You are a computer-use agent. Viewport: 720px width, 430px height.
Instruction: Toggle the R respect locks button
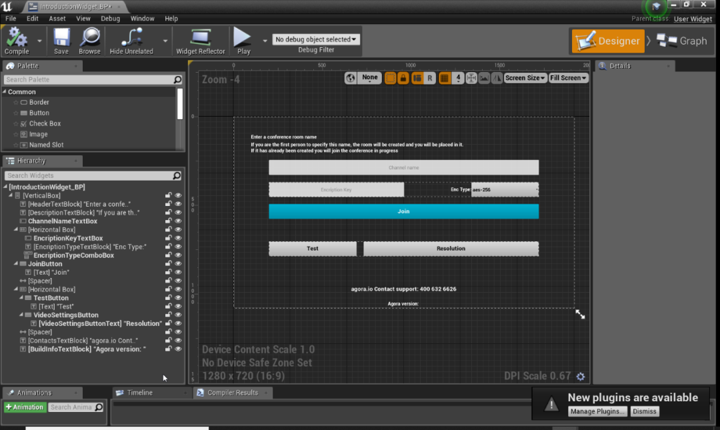coord(430,78)
